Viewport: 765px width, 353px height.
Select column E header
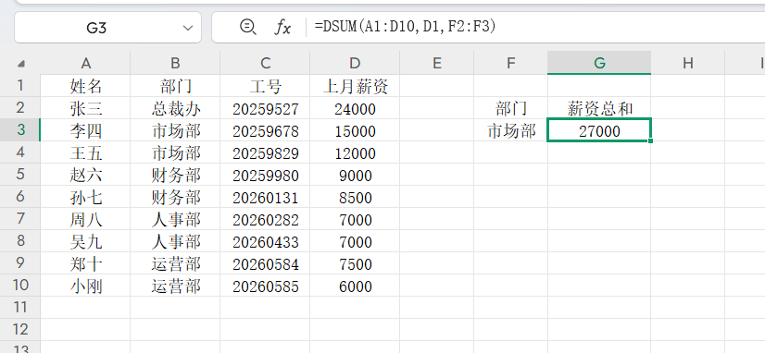tap(436, 63)
